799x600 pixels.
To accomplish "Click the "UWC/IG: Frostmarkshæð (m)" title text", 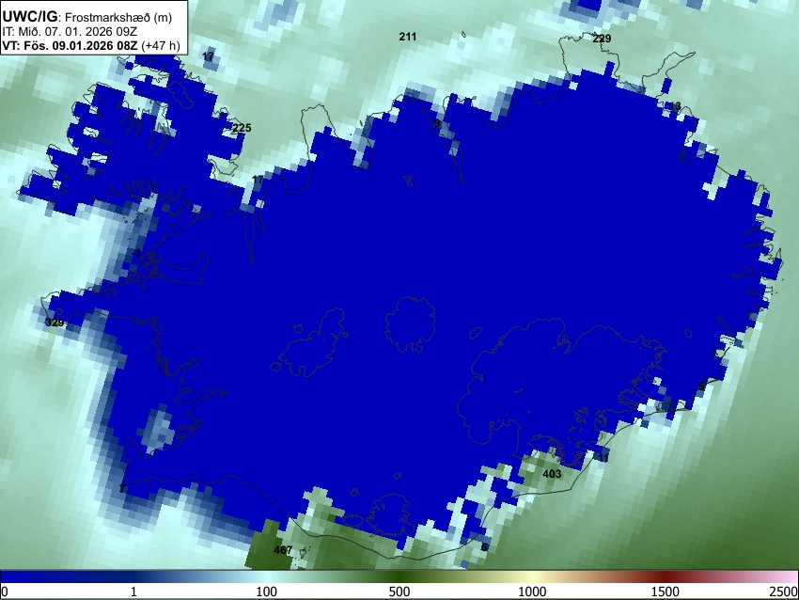I will (x=87, y=17).
